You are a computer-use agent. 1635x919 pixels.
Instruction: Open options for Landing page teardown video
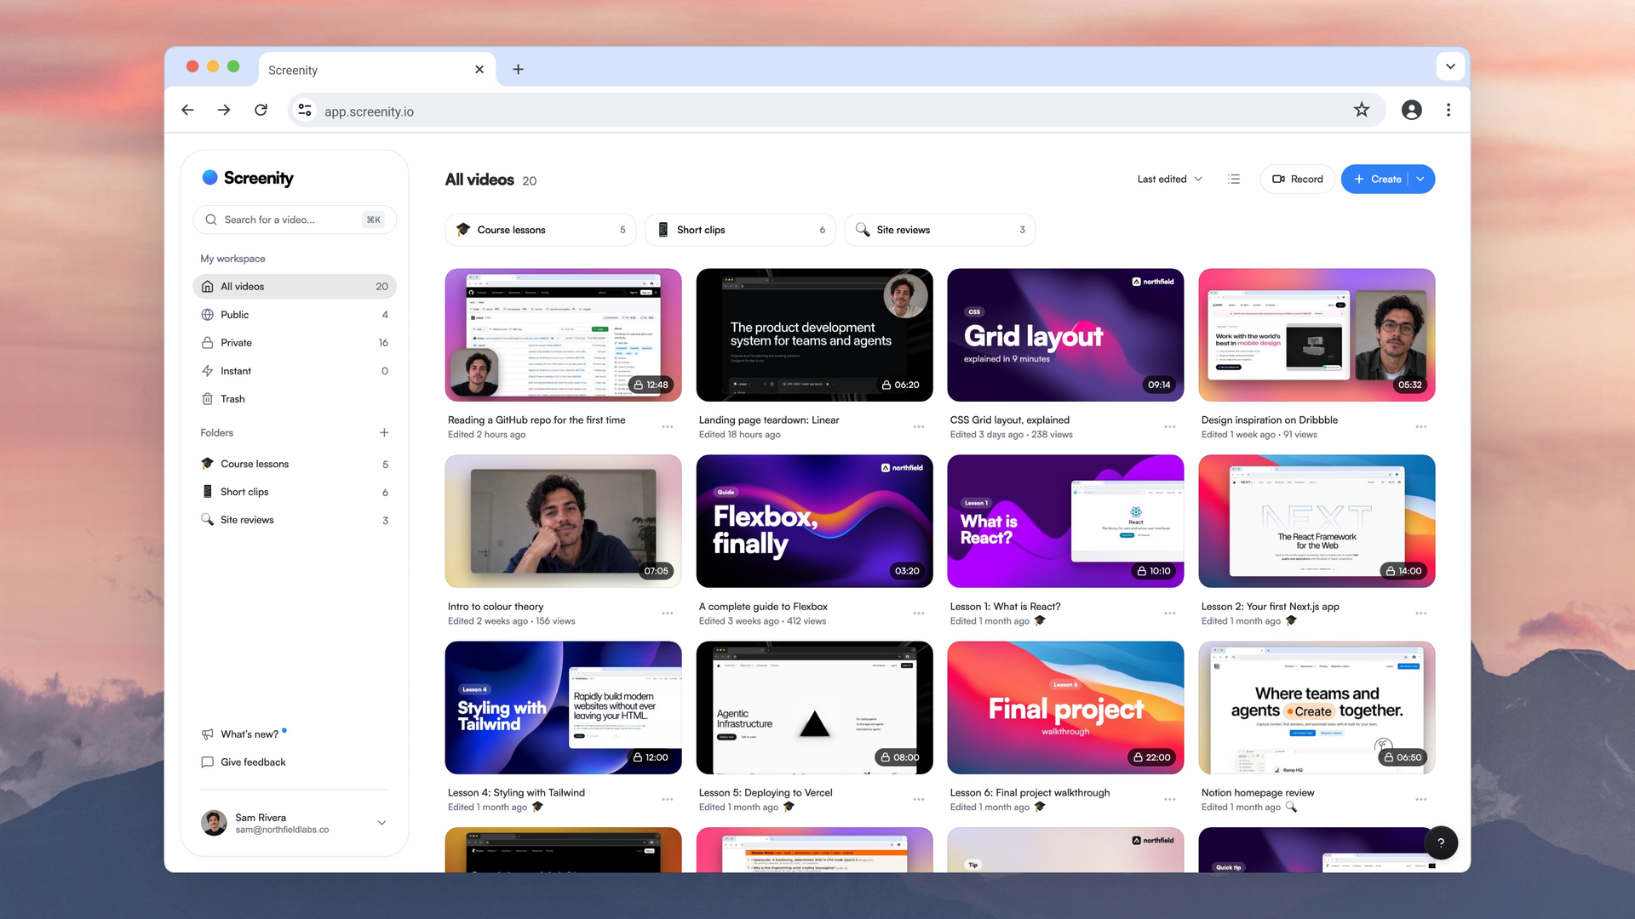pos(919,427)
